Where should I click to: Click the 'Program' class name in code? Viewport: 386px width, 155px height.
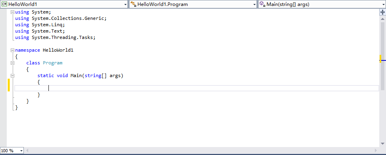click(x=53, y=63)
